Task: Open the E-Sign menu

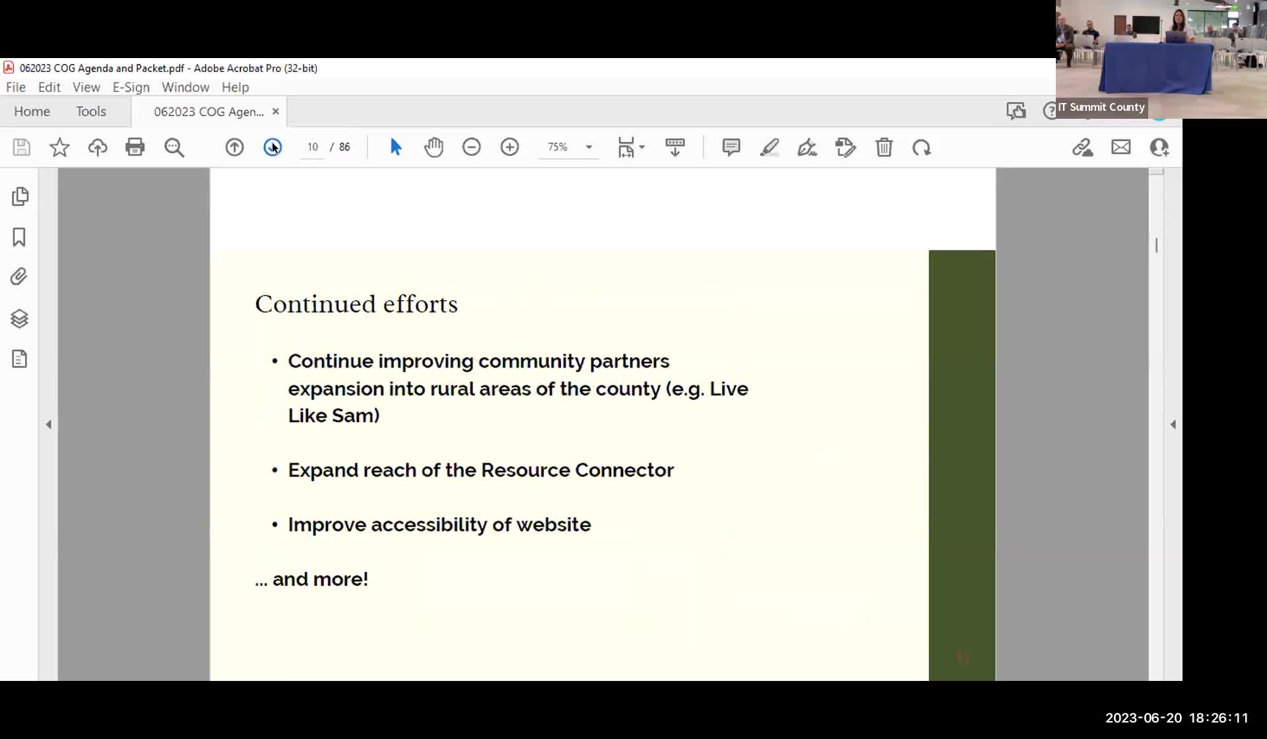Action: [x=131, y=87]
